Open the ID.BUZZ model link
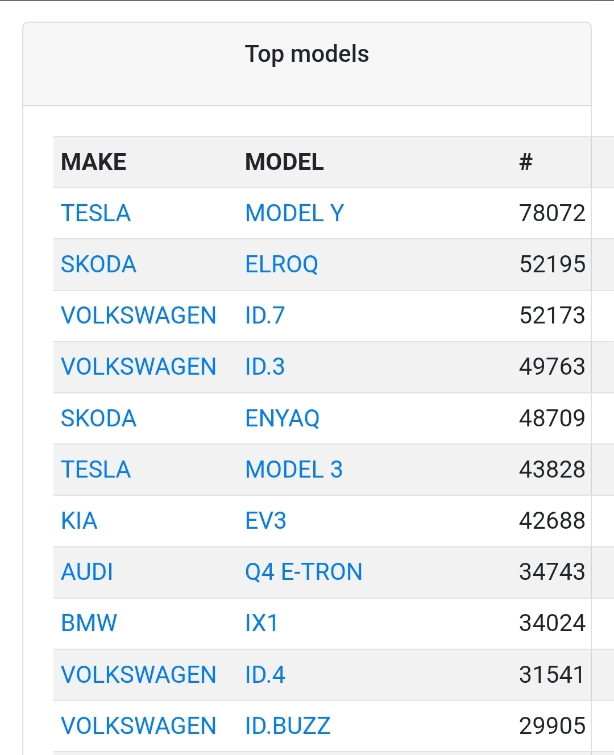The width and height of the screenshot is (614, 755). tap(288, 726)
